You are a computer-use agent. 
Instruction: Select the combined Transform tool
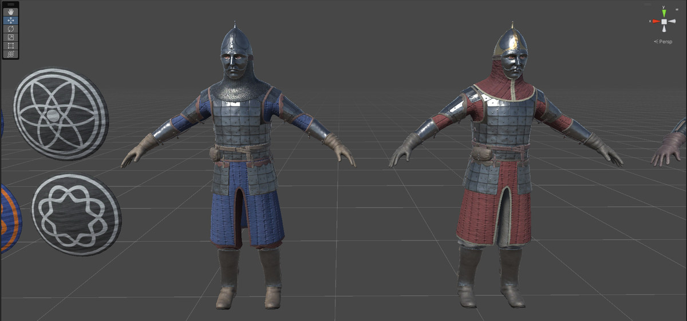click(x=10, y=54)
